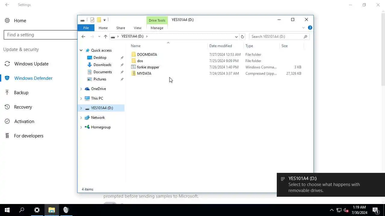The width and height of the screenshot is (385, 216).
Task: Show hidden system tray icons
Action: click(332, 210)
